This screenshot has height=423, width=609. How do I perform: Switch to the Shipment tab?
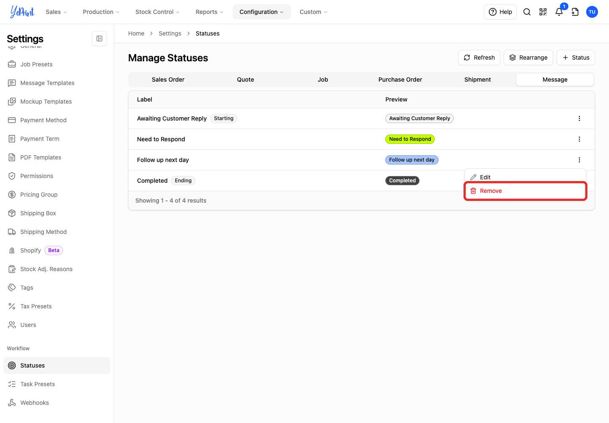477,80
